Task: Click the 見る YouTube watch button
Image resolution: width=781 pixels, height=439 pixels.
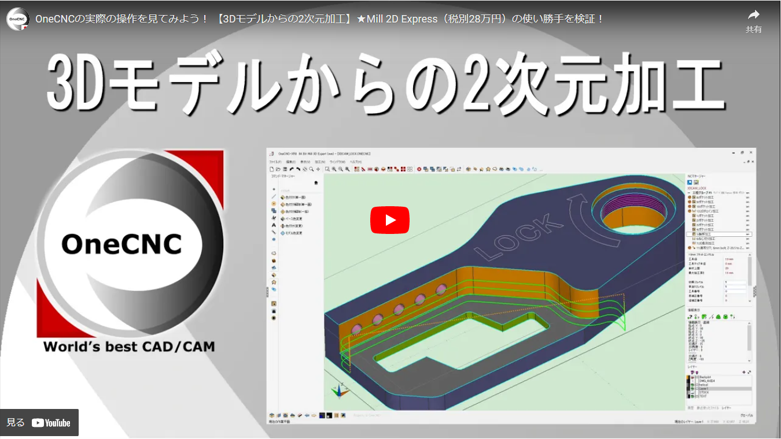Action: (x=39, y=423)
